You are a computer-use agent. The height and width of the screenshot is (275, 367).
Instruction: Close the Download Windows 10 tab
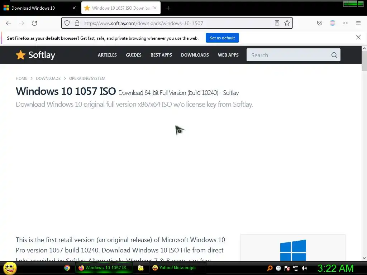point(74,8)
